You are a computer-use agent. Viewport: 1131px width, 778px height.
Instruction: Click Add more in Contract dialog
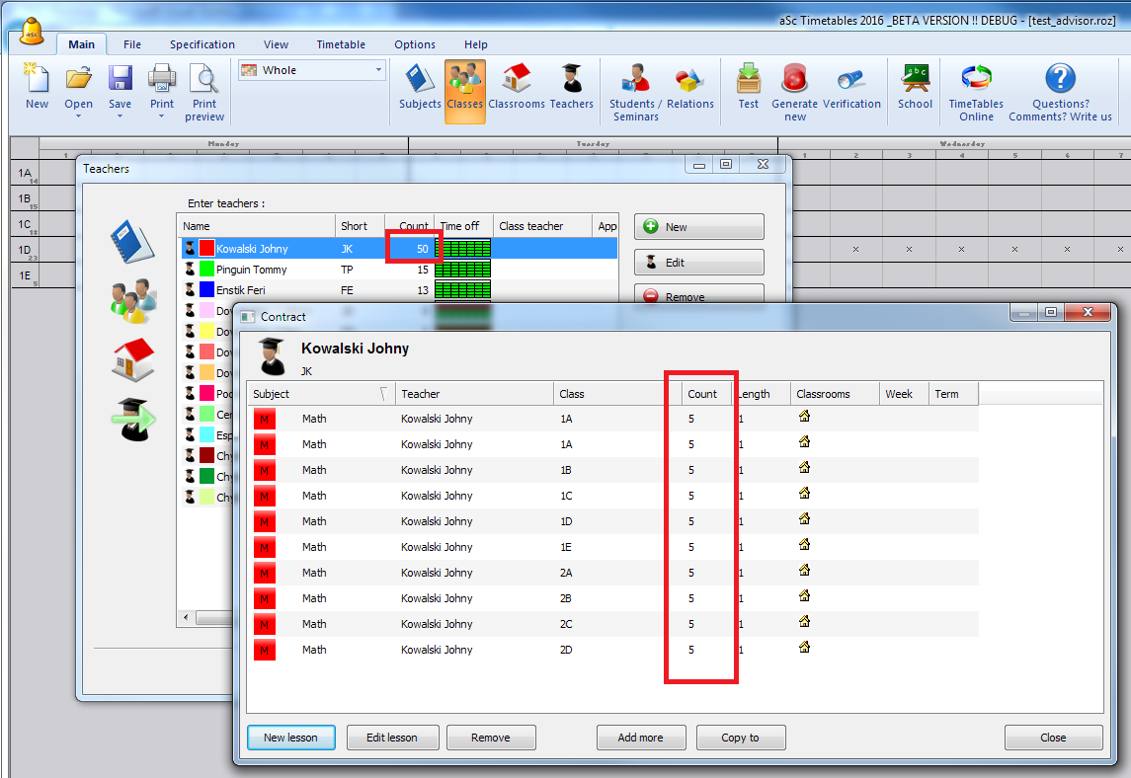640,738
